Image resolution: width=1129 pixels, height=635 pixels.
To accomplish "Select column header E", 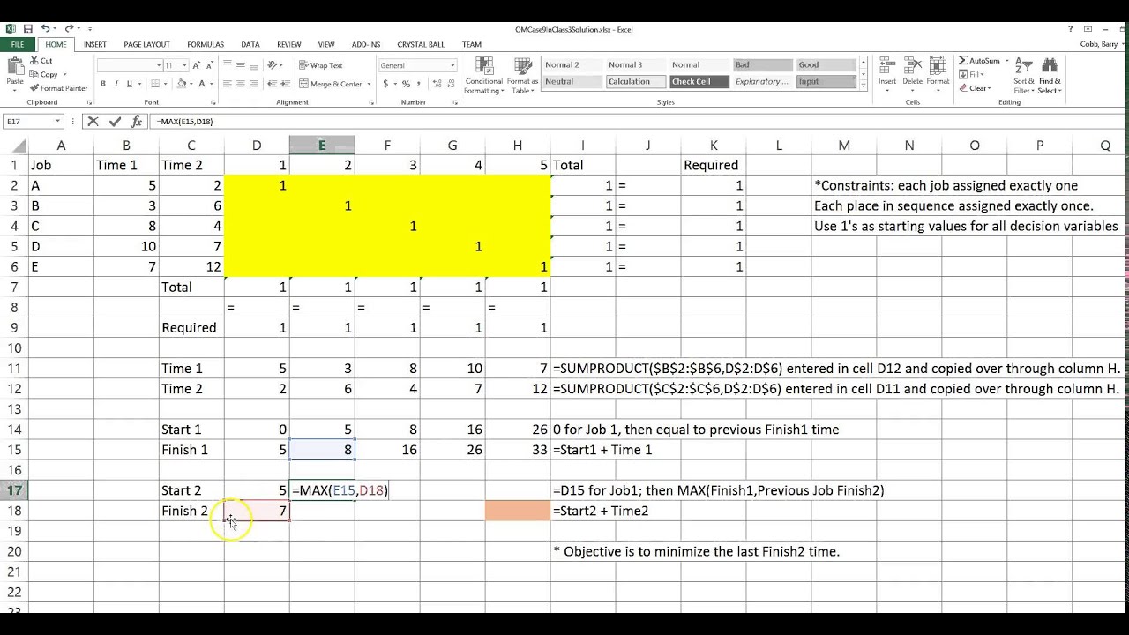I will point(322,146).
